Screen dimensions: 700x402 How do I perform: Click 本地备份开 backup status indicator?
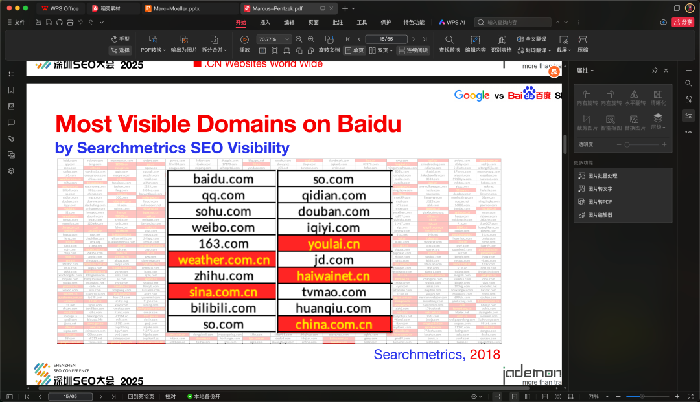(204, 396)
